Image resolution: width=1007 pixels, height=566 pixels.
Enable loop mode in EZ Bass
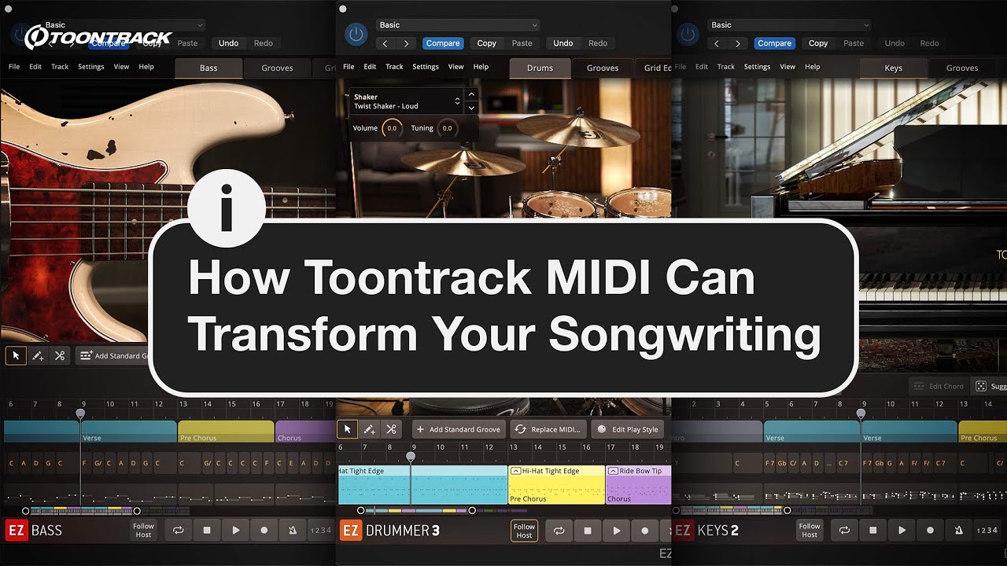coord(178,531)
